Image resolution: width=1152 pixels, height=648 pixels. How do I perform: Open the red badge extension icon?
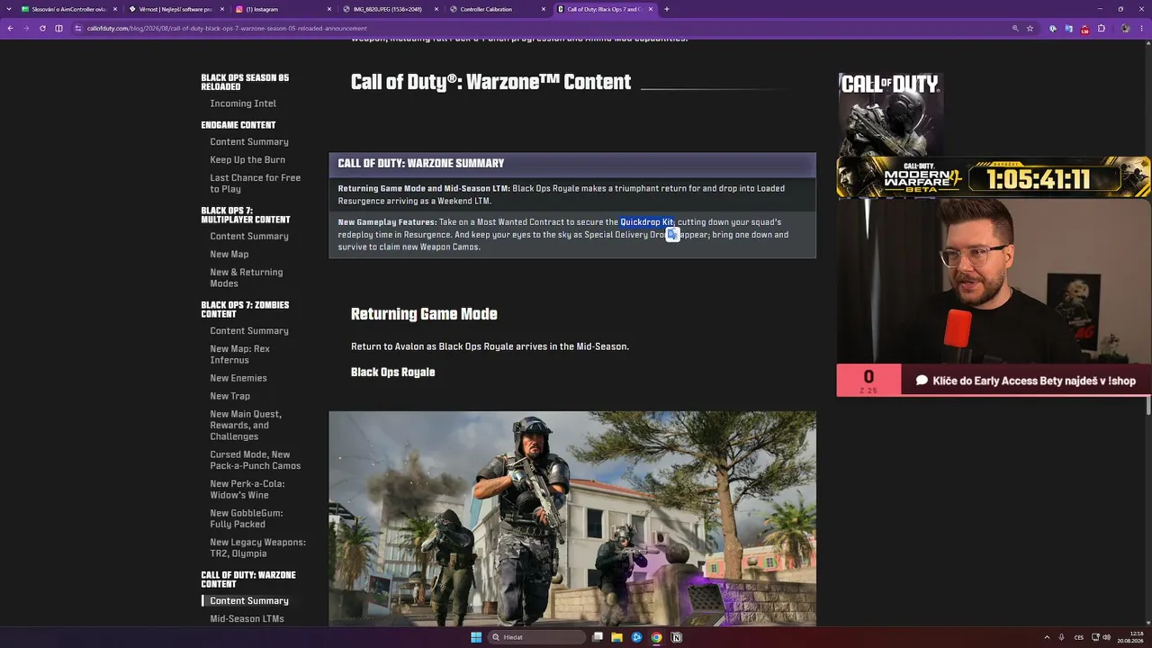[1084, 29]
